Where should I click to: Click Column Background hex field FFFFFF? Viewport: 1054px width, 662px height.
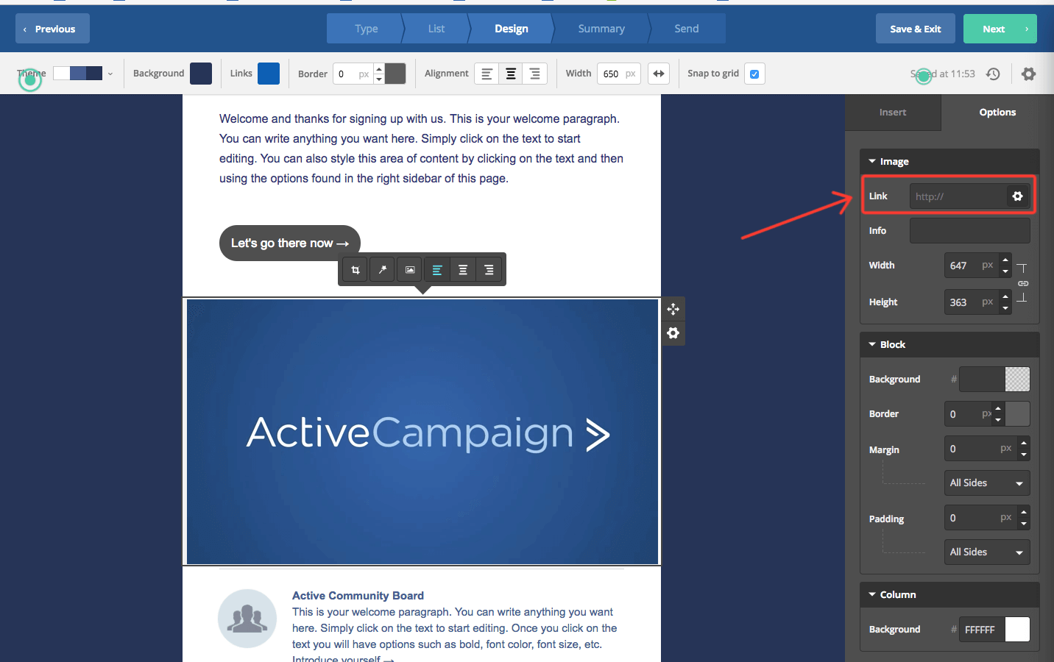[982, 630]
